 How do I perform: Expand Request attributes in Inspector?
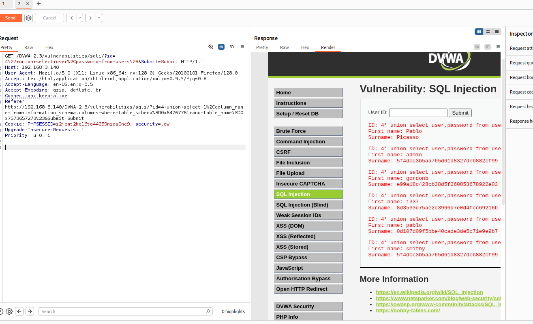coord(520,48)
